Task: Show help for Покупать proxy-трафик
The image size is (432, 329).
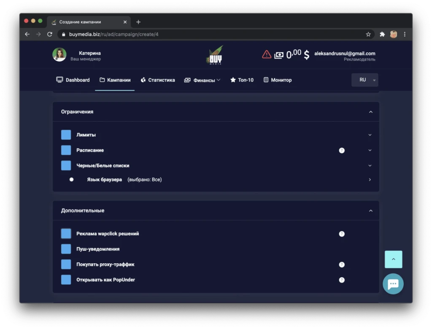Action: (x=342, y=265)
